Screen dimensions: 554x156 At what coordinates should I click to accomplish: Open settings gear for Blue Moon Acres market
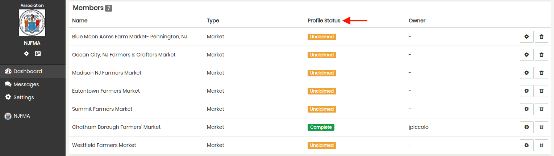click(x=526, y=37)
